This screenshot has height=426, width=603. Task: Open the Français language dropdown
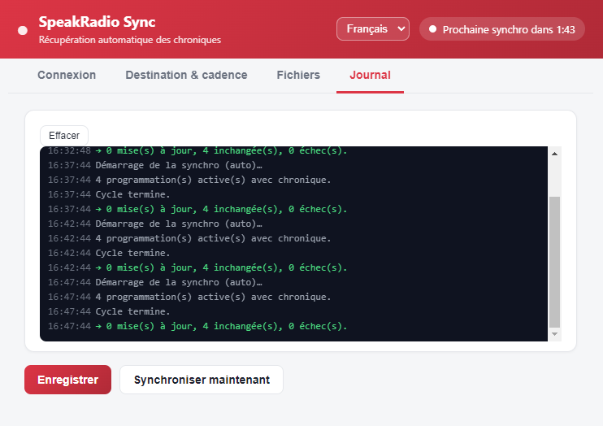pos(373,29)
